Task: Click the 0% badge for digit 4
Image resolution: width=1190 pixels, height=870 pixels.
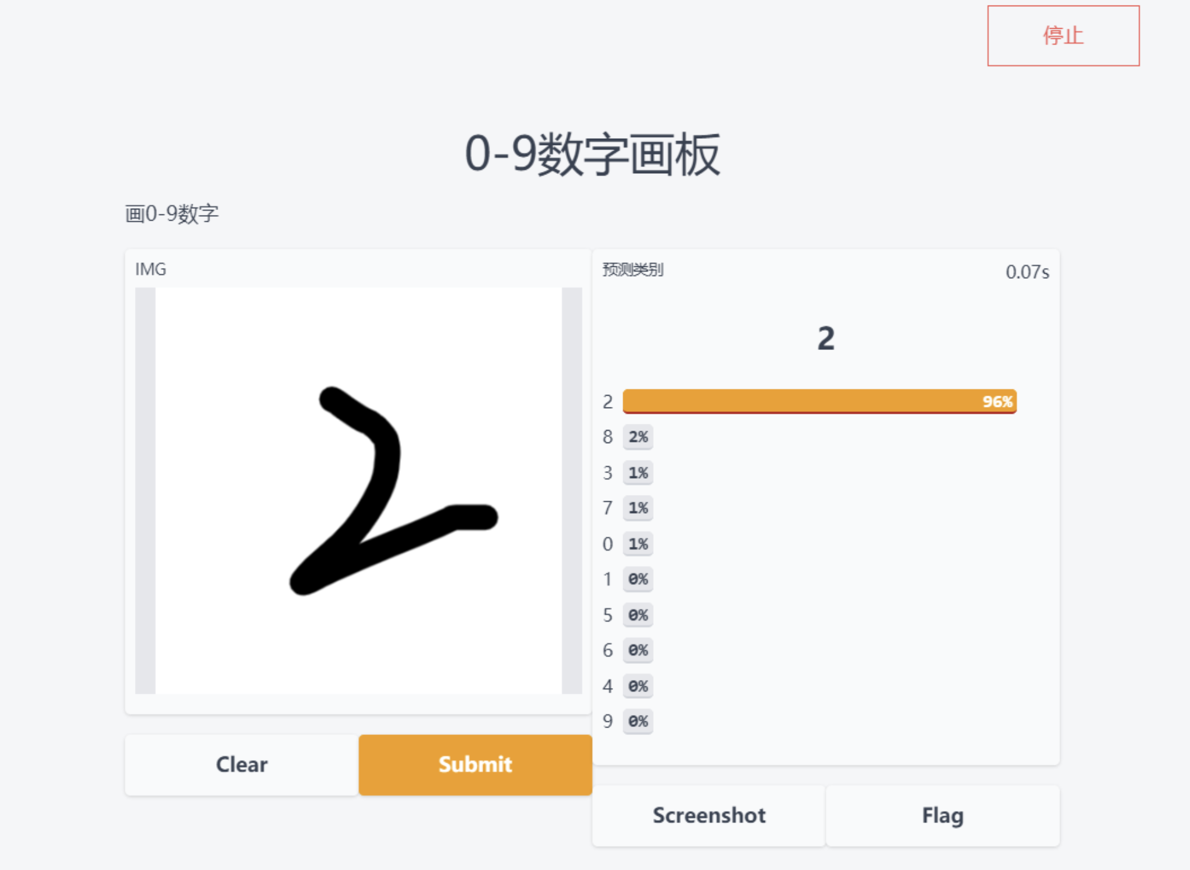Action: pyautogui.click(x=638, y=686)
